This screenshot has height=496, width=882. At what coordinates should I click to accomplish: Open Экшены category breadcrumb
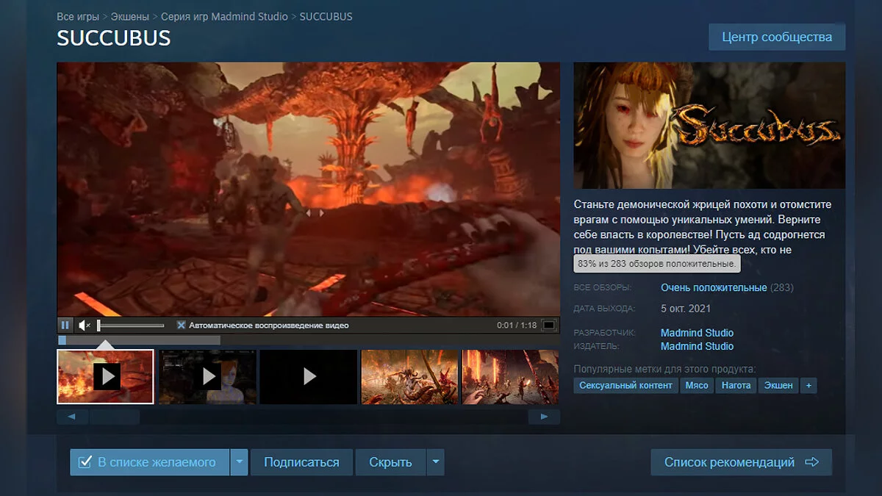click(x=129, y=16)
